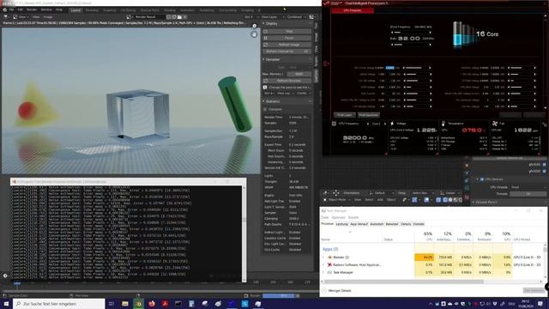Click the refresh icon beside Refresh Image

click(x=265, y=45)
